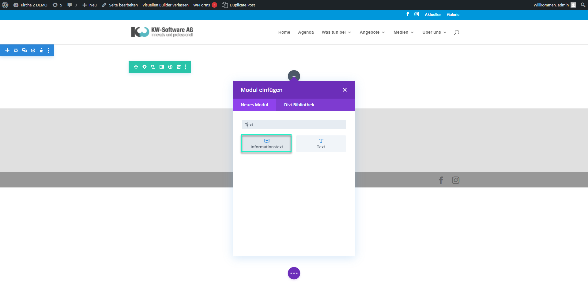Duplicate the green row with clone icon
Viewport: 588px width, 287px height.
tap(153, 67)
